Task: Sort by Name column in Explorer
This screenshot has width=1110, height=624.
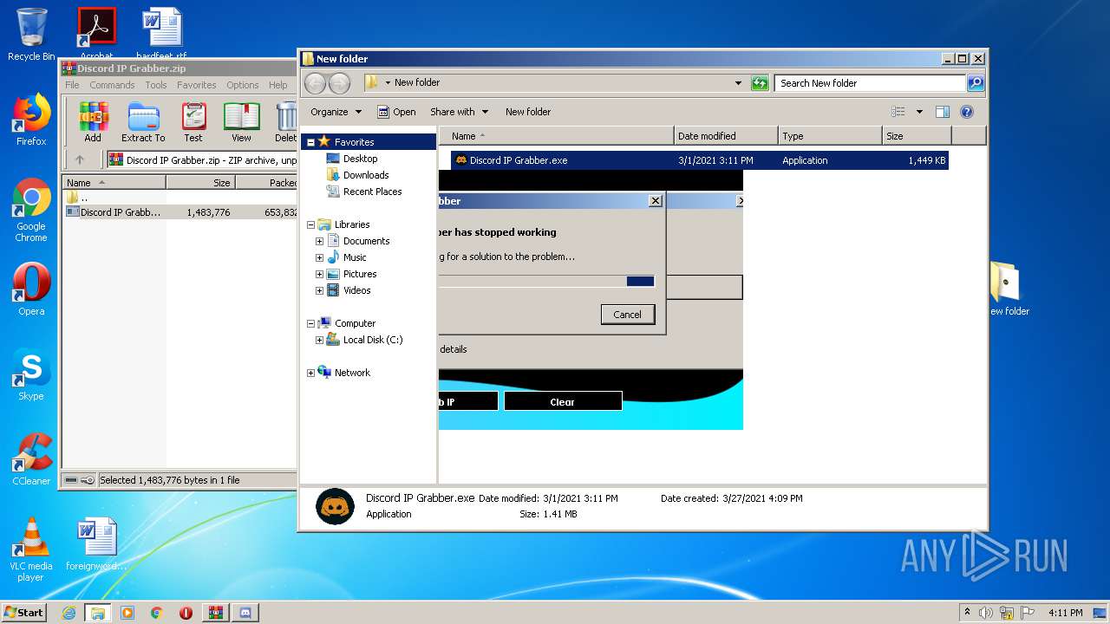Action: [x=556, y=136]
